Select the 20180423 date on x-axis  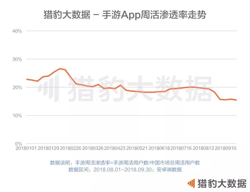coord(115,148)
